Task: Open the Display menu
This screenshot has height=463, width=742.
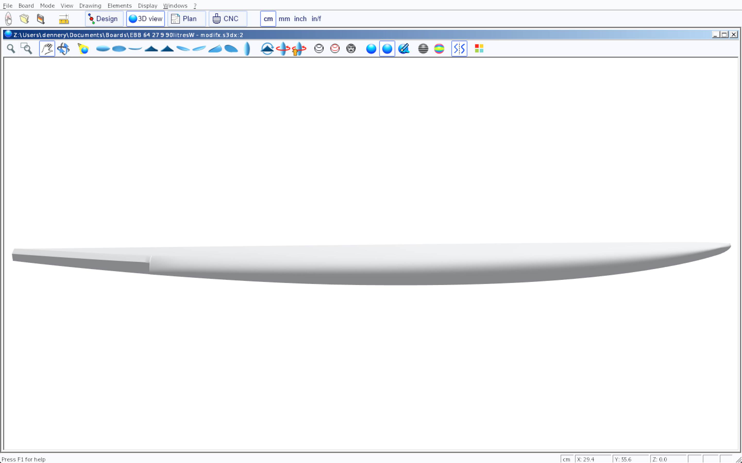Action: point(147,5)
